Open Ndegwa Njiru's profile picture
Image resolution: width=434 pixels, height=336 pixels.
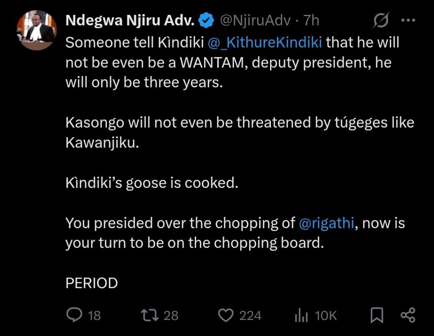(x=36, y=30)
